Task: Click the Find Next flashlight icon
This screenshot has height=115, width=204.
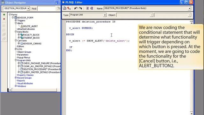Action: pyautogui.click(x=59, y=9)
